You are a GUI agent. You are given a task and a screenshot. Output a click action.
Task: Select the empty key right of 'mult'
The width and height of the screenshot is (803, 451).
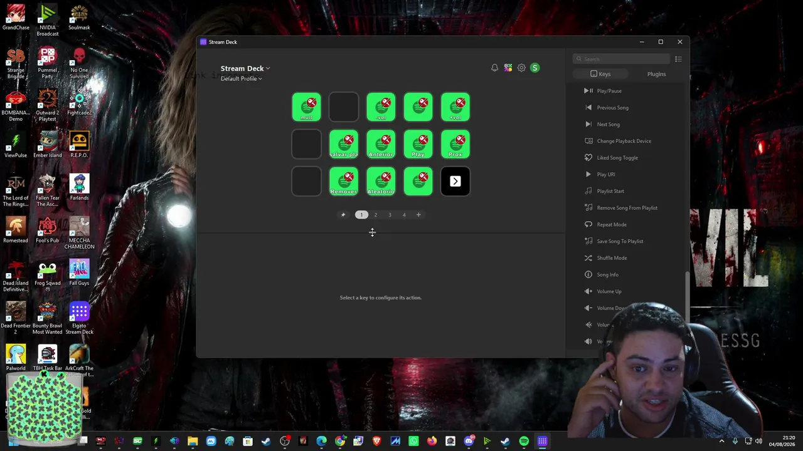(344, 107)
